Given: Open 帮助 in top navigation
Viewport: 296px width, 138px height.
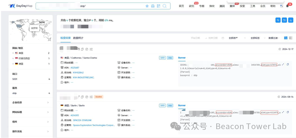Looking at the screenshot, I should click(x=273, y=6).
